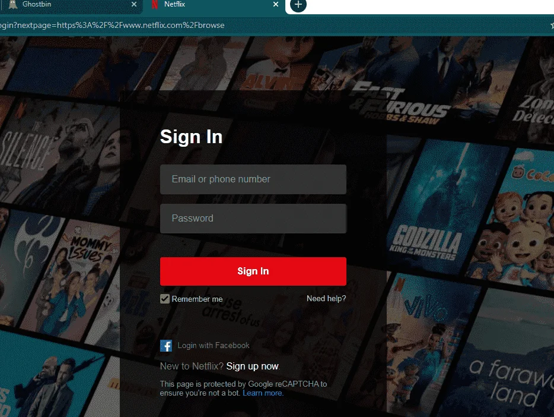Choose Login with Facebook

pos(214,346)
